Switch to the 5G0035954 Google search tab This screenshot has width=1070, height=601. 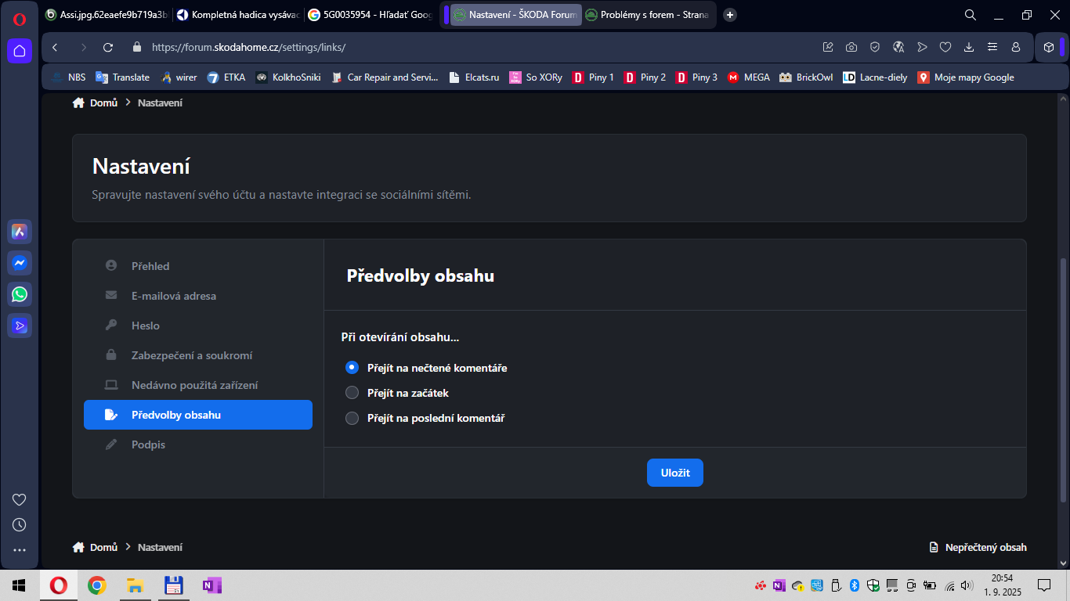369,15
